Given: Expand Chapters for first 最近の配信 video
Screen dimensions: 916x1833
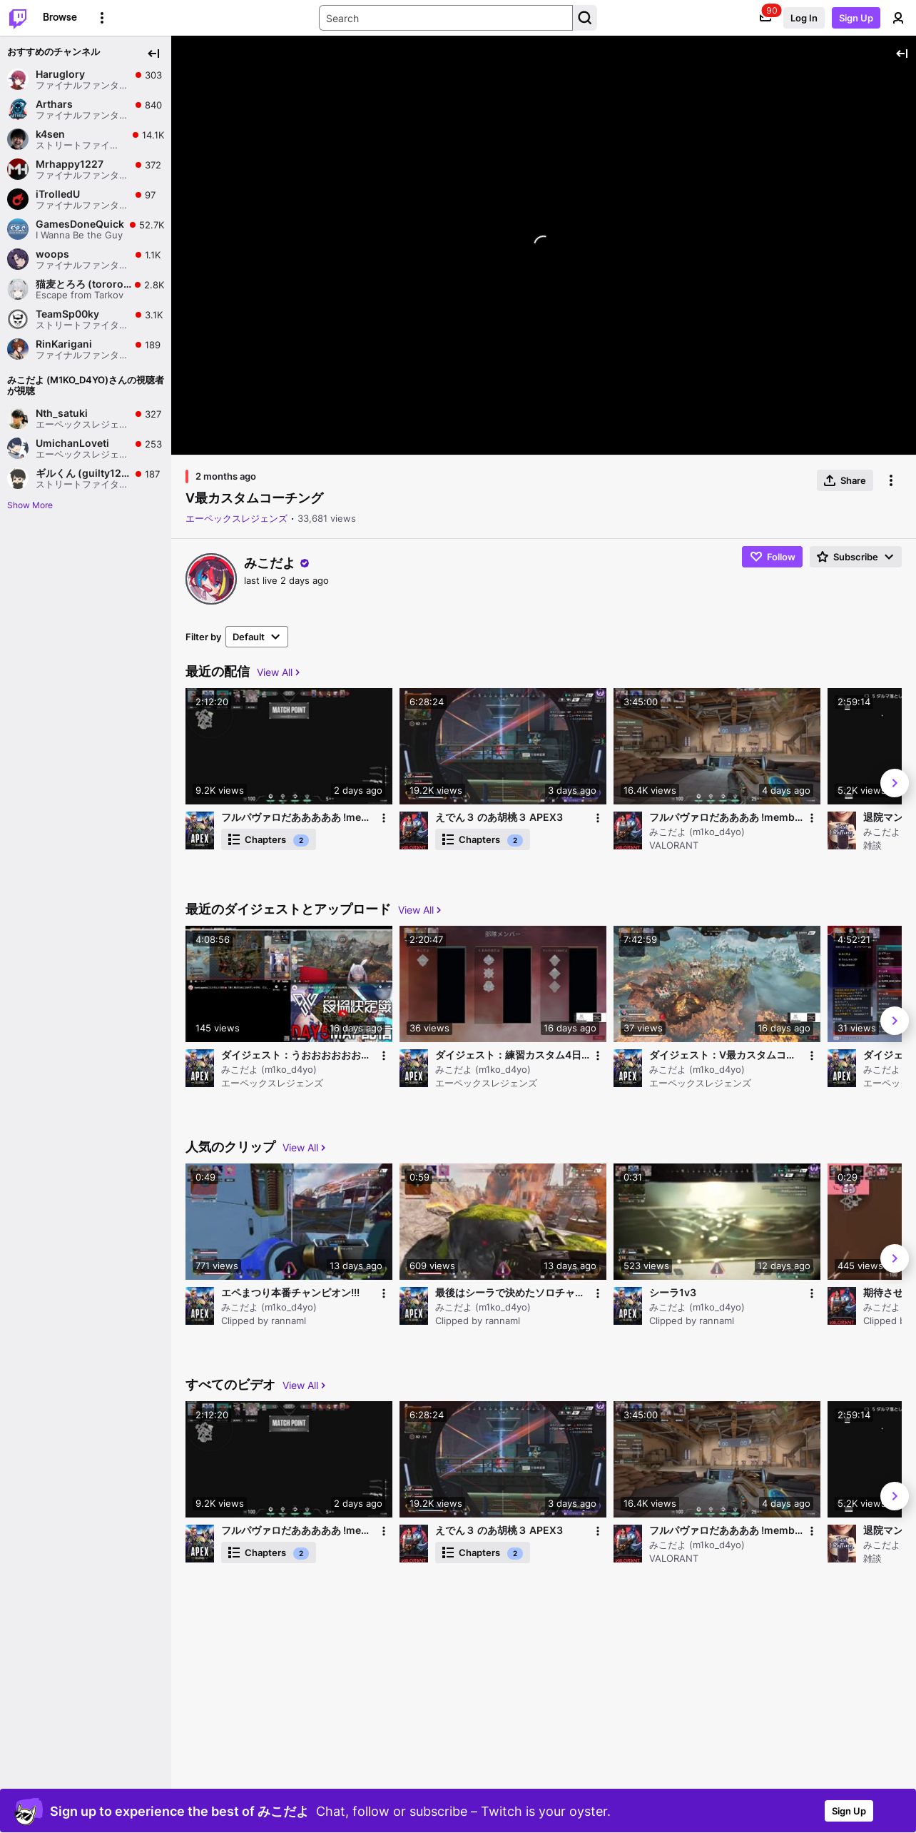Looking at the screenshot, I should [x=268, y=840].
